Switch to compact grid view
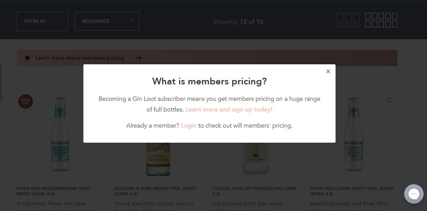The width and height of the screenshot is (427, 211). [x=381, y=20]
